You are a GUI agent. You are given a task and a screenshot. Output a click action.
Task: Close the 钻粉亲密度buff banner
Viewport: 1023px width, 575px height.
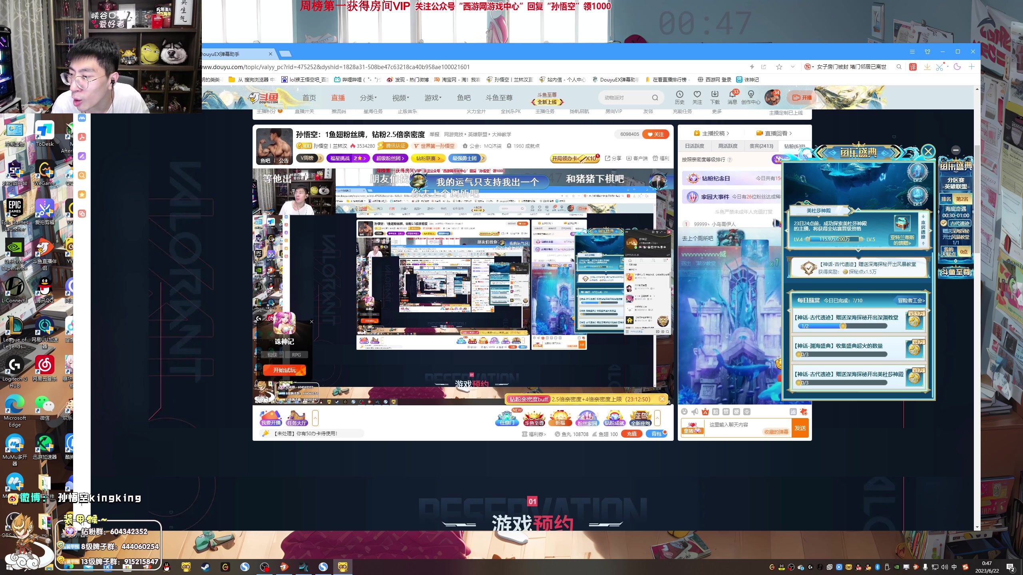(x=662, y=399)
